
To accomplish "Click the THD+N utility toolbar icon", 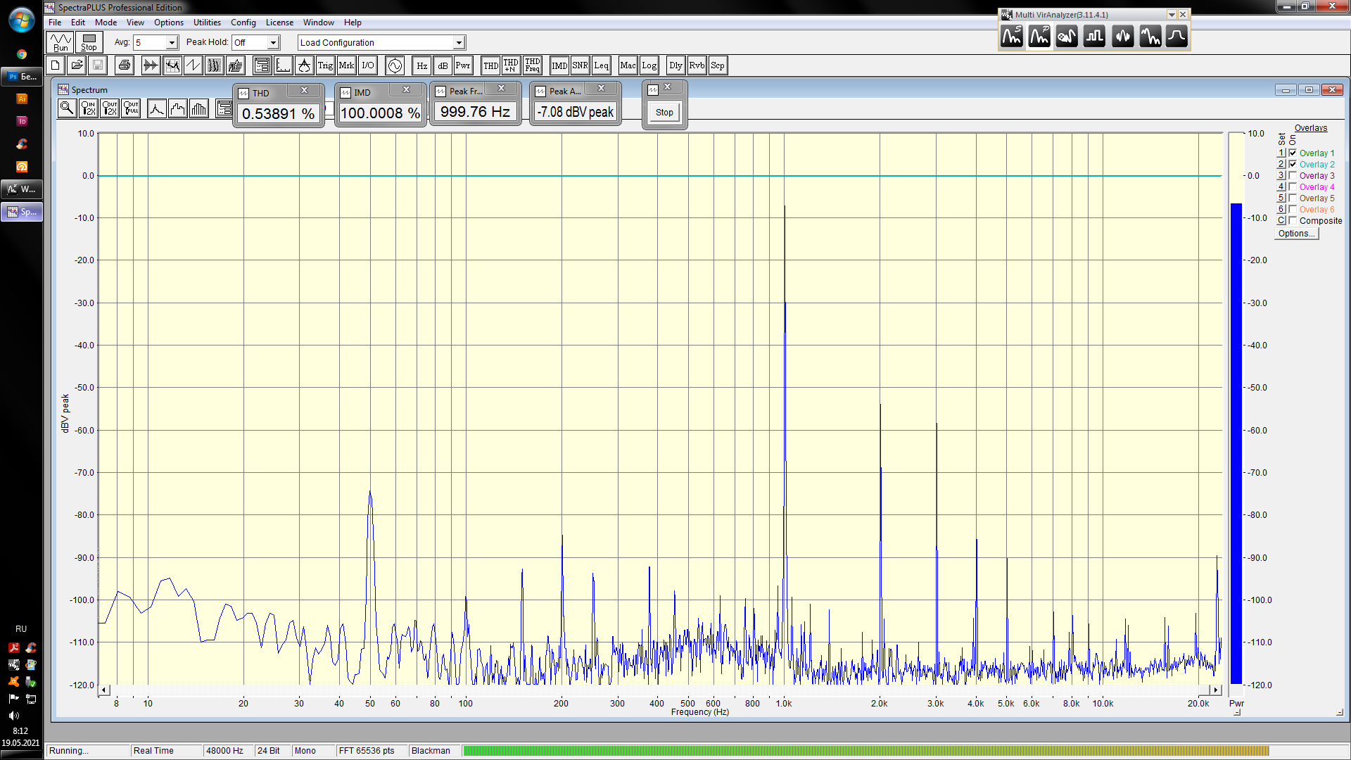I will point(511,65).
